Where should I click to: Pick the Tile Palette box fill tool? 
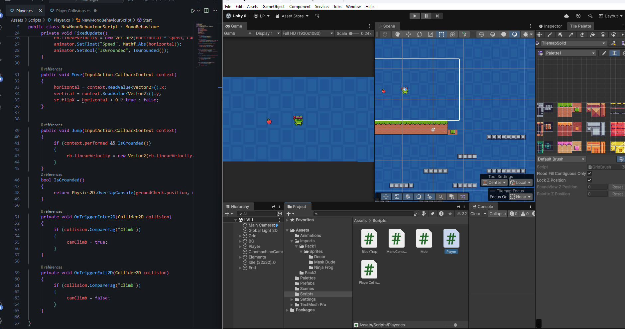click(561, 35)
